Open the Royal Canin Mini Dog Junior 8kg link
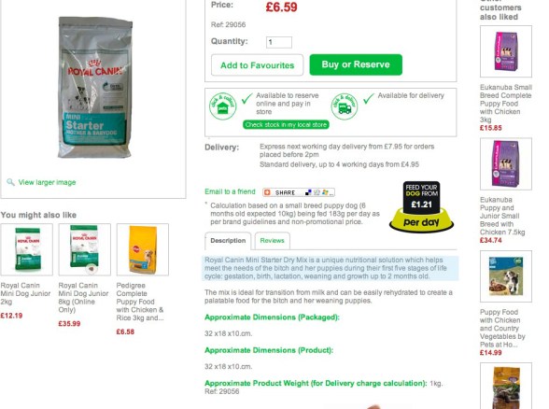549x409 pixels. pyautogui.click(x=83, y=297)
